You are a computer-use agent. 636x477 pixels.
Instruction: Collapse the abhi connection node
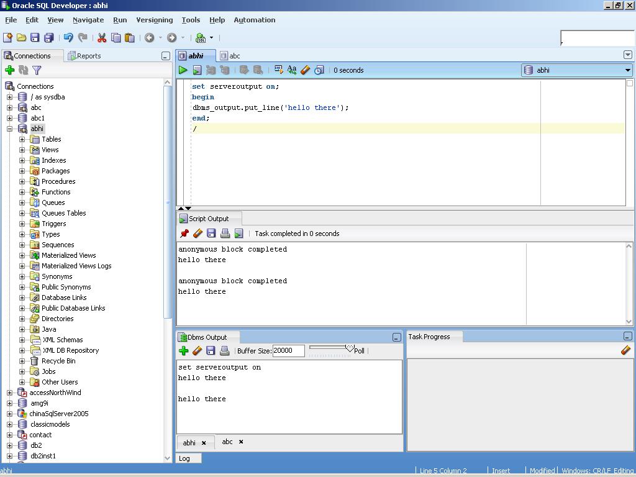click(x=10, y=129)
